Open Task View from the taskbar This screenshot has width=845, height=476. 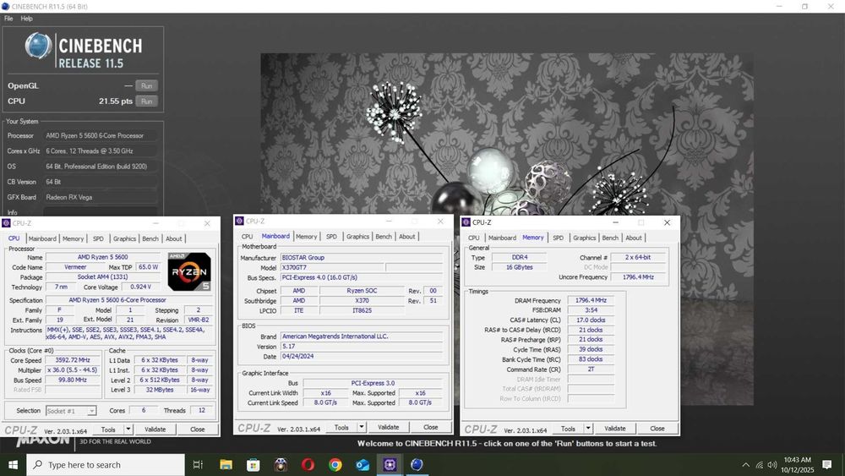tap(198, 465)
